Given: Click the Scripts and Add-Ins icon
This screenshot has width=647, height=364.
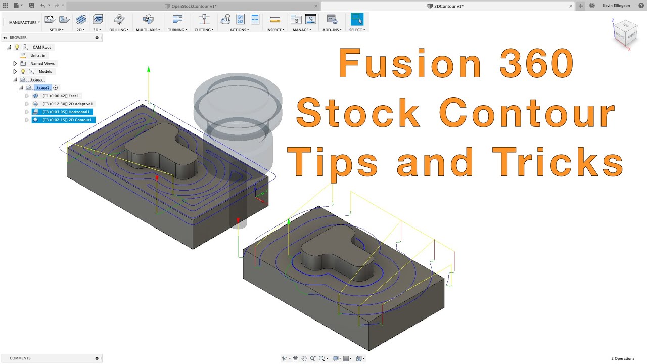Looking at the screenshot, I should 332,20.
